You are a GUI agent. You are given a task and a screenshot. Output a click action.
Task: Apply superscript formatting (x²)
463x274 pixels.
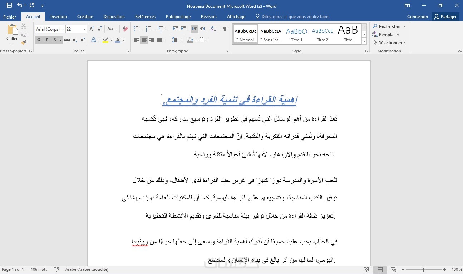pos(83,40)
